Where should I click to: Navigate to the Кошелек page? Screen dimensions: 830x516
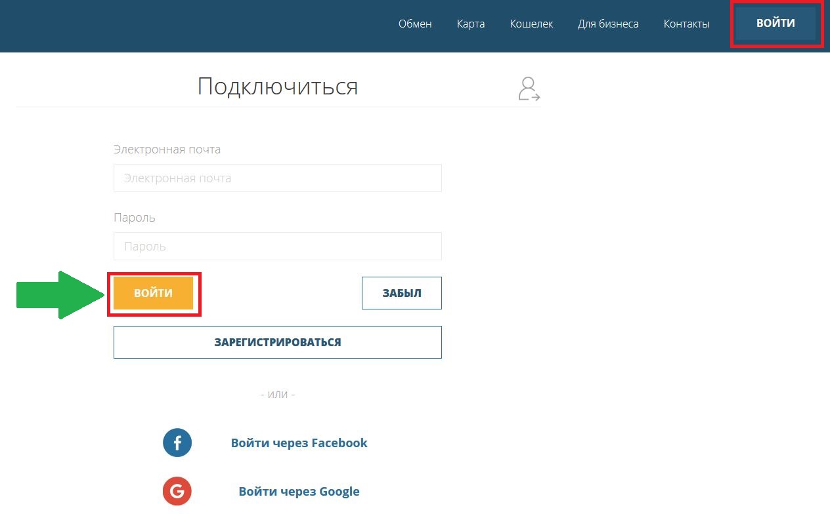click(x=531, y=24)
